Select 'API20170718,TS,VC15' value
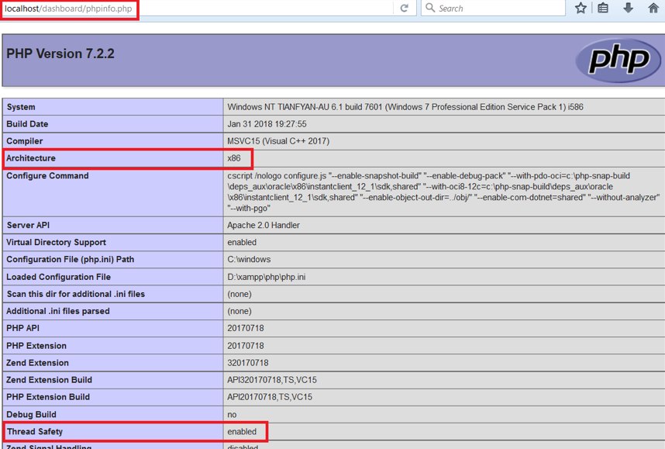665x449 pixels. [x=270, y=397]
